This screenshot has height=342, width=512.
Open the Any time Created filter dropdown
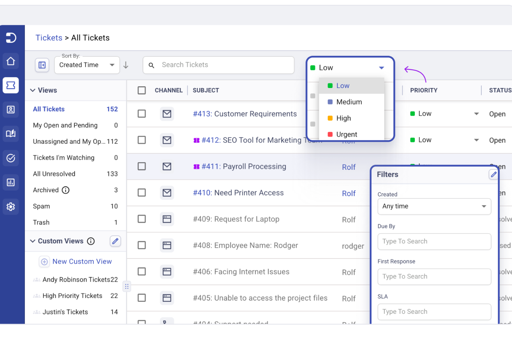(434, 206)
